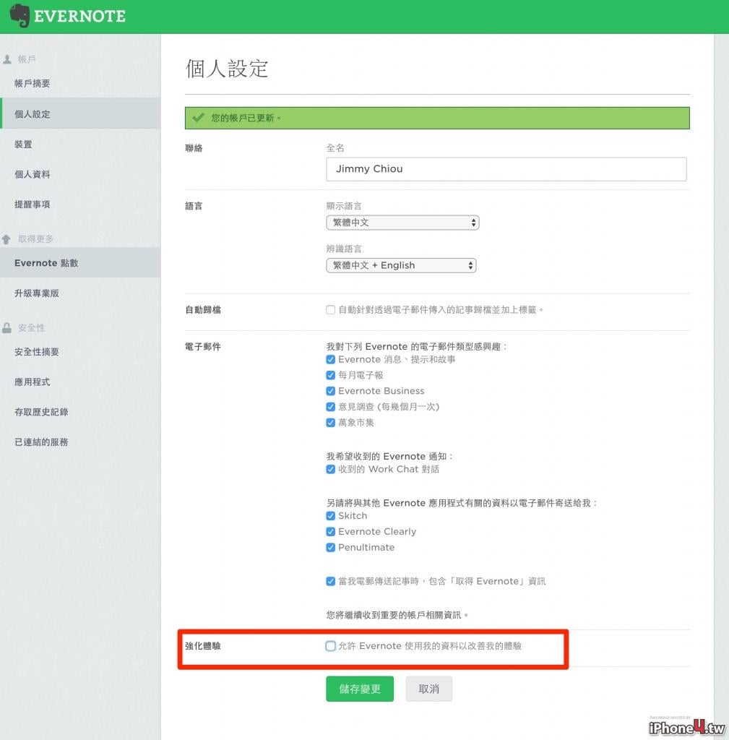The image size is (729, 740).
Task: Click the iPhone4.tw watermark logo
Action: point(686,727)
